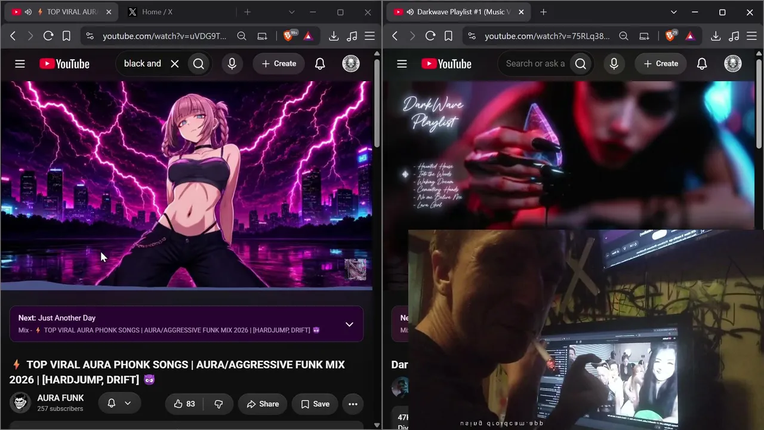Image resolution: width=764 pixels, height=430 pixels.
Task: Open AURA FUNK notification bell dropdown
Action: (119, 403)
